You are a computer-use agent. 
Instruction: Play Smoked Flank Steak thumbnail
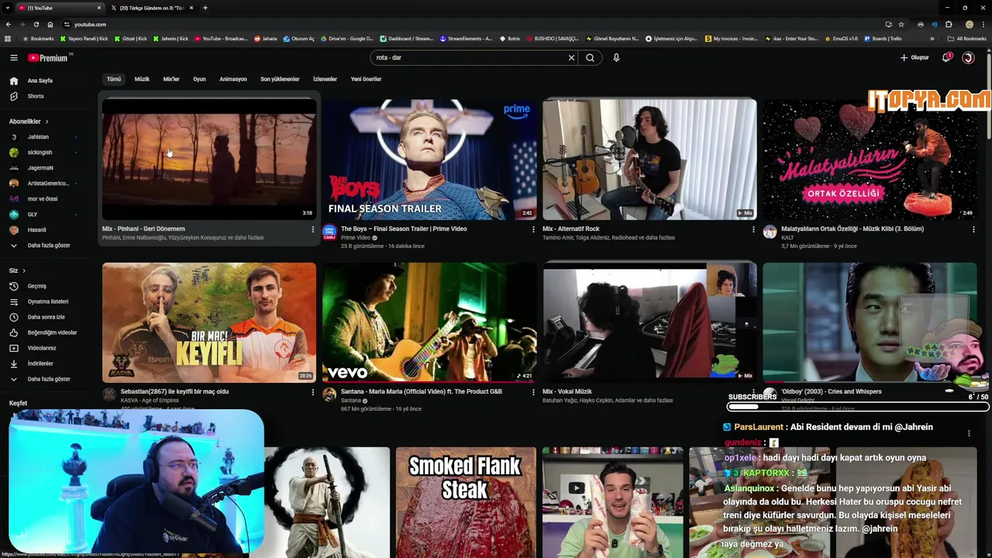465,502
